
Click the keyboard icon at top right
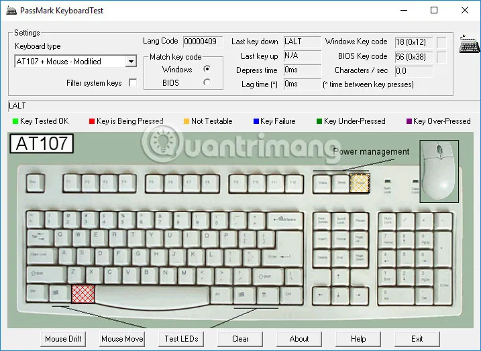pyautogui.click(x=468, y=46)
